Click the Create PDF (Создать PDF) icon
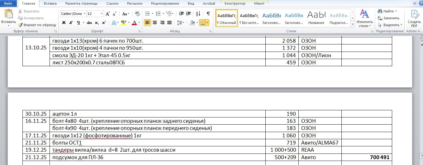This screenshot has height=165, width=423. 414,19
